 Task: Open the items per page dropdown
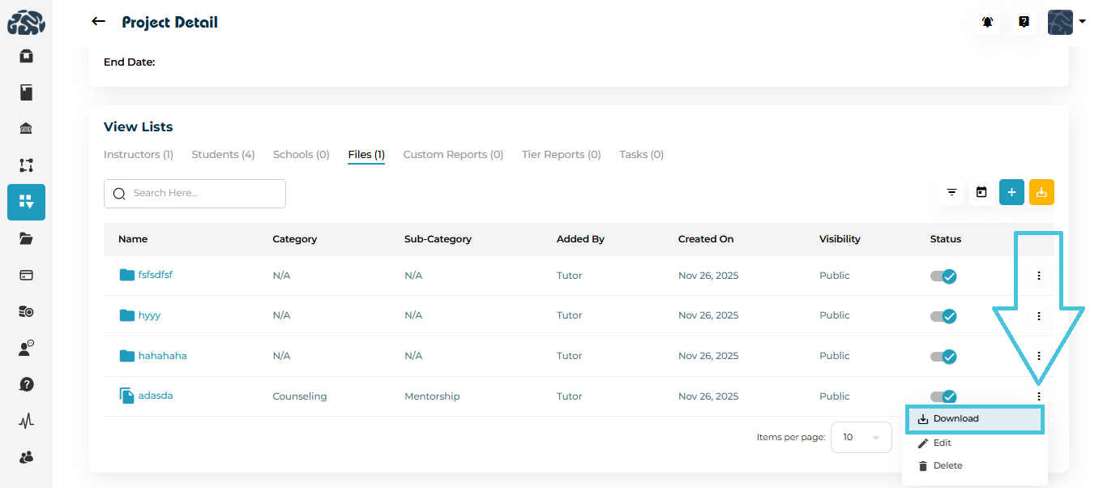(861, 438)
